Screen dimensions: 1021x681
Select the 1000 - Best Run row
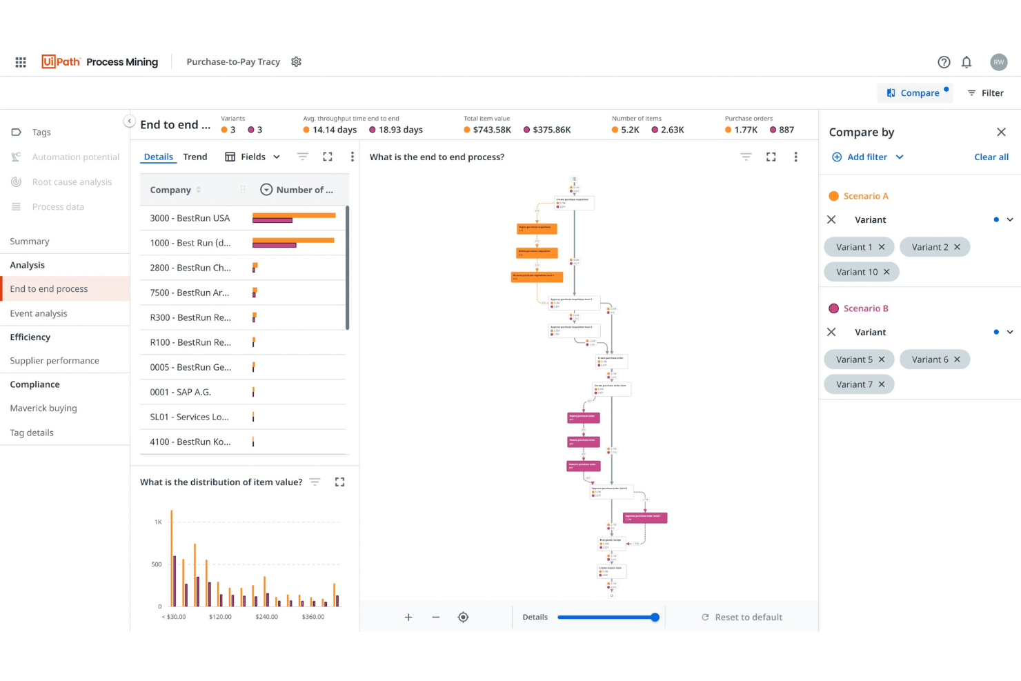coord(243,243)
